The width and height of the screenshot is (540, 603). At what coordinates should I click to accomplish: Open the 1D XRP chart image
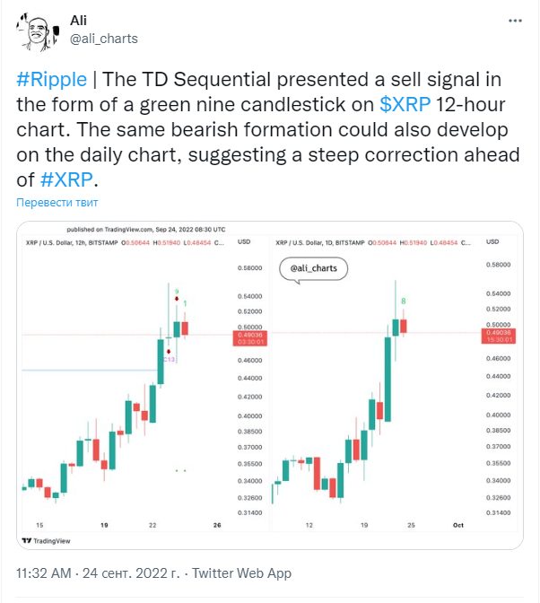tap(396, 385)
